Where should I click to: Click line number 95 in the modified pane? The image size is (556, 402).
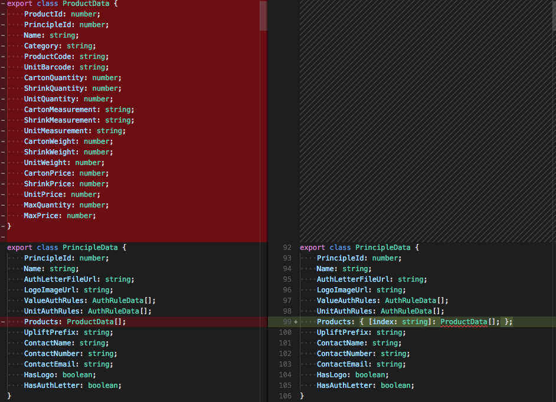click(287, 279)
